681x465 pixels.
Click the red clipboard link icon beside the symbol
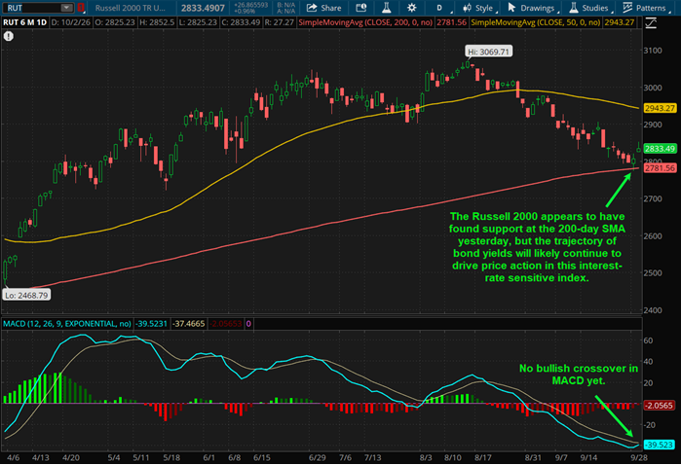[81, 8]
